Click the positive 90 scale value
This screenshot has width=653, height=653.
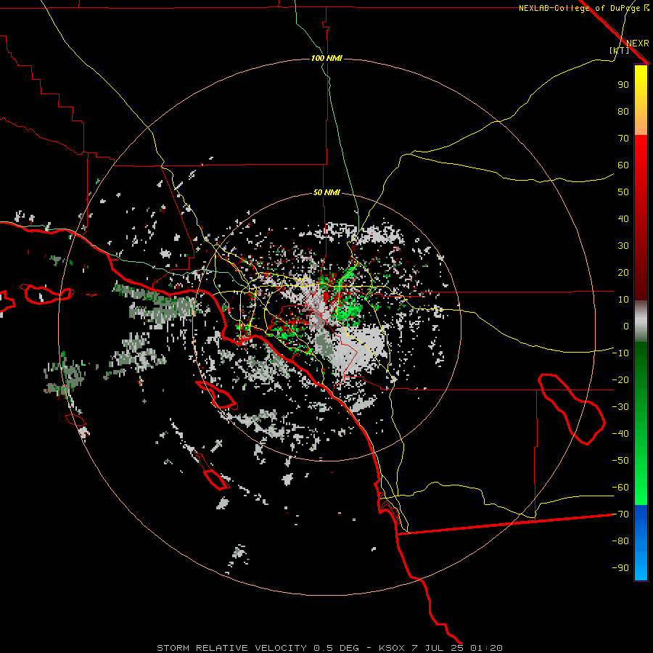(x=623, y=85)
